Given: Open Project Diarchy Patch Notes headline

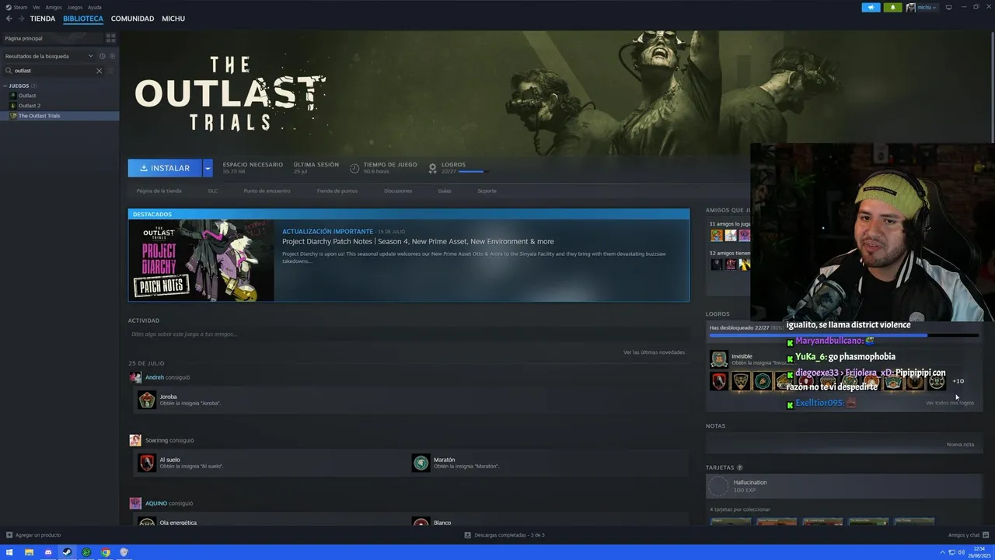Looking at the screenshot, I should point(418,242).
